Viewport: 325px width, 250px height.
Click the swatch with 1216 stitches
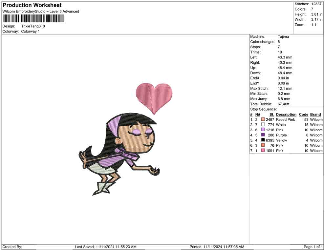[263, 130]
